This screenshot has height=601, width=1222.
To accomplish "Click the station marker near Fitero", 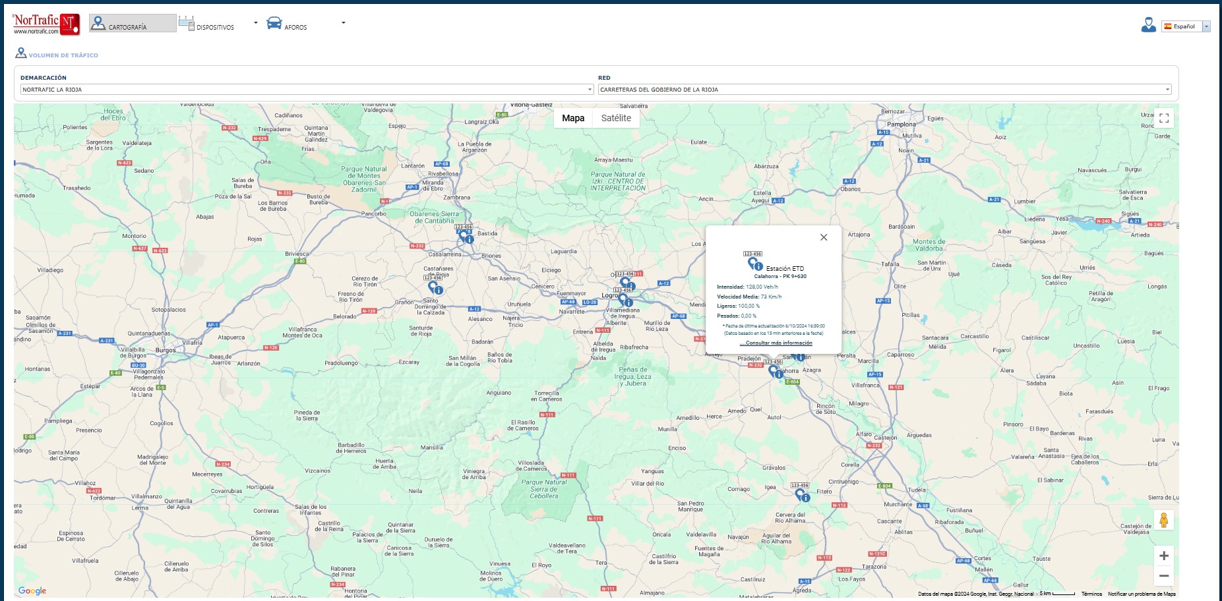I will 800,494.
